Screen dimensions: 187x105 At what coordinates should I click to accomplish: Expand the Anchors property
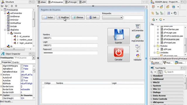click(x=1, y=75)
